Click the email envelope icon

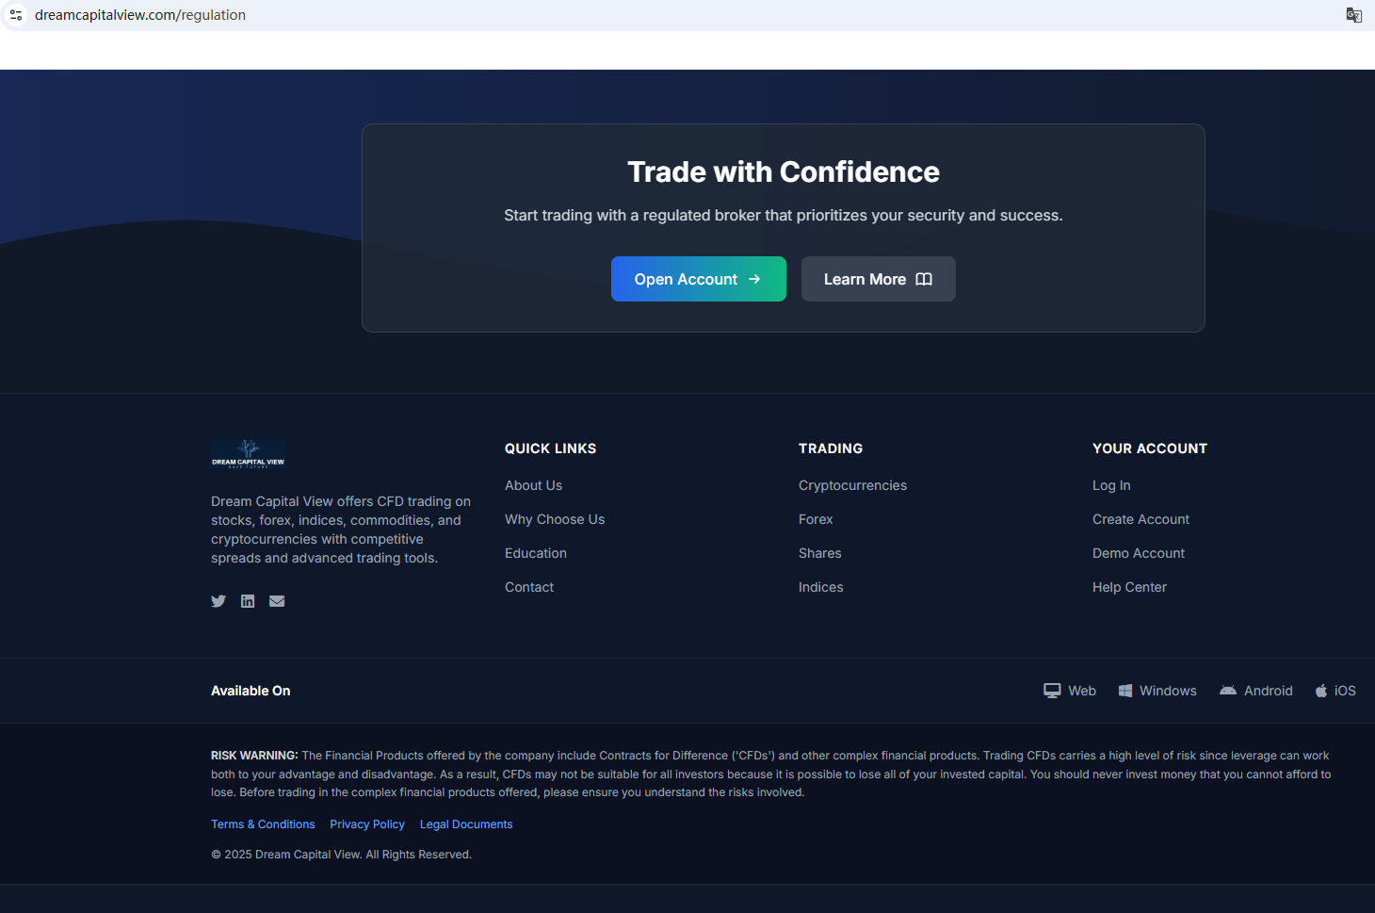277,601
